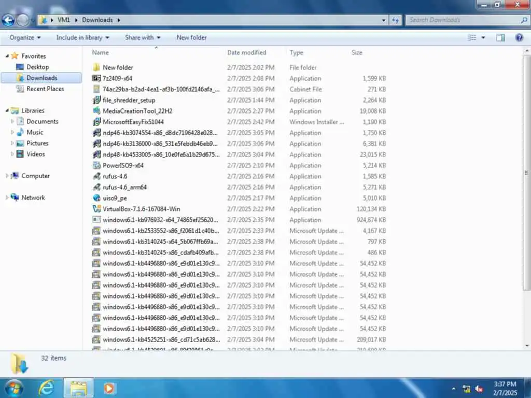Select windows6.1-kb3140245-x64 file name
The height and width of the screenshot is (398, 531).
point(161,241)
